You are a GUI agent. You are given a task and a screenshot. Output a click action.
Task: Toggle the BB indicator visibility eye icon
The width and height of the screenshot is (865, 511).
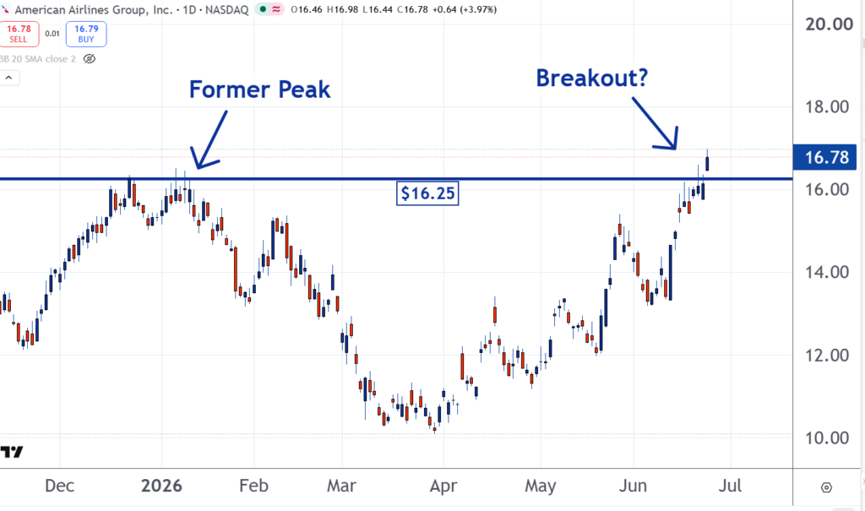90,58
